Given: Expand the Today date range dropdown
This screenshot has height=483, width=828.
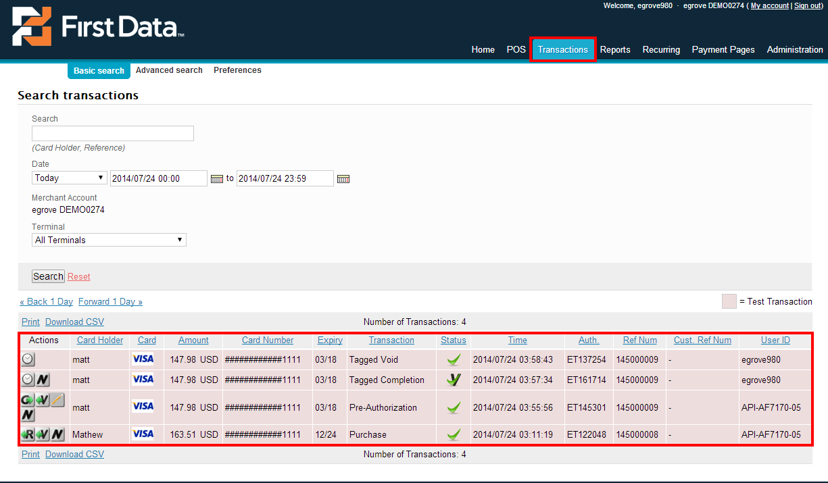Looking at the screenshot, I should pyautogui.click(x=70, y=178).
